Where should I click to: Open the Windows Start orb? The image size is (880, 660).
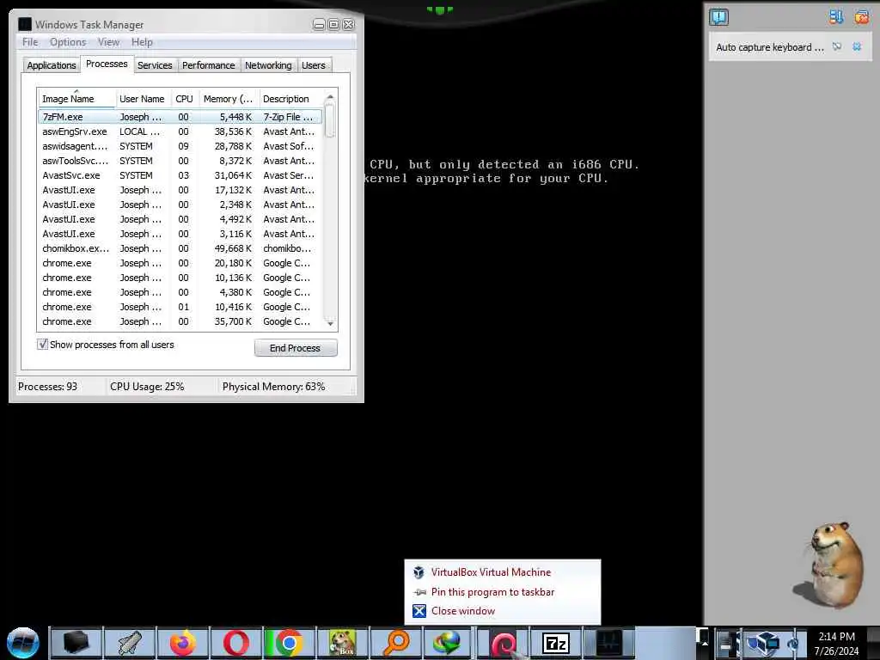pos(23,643)
